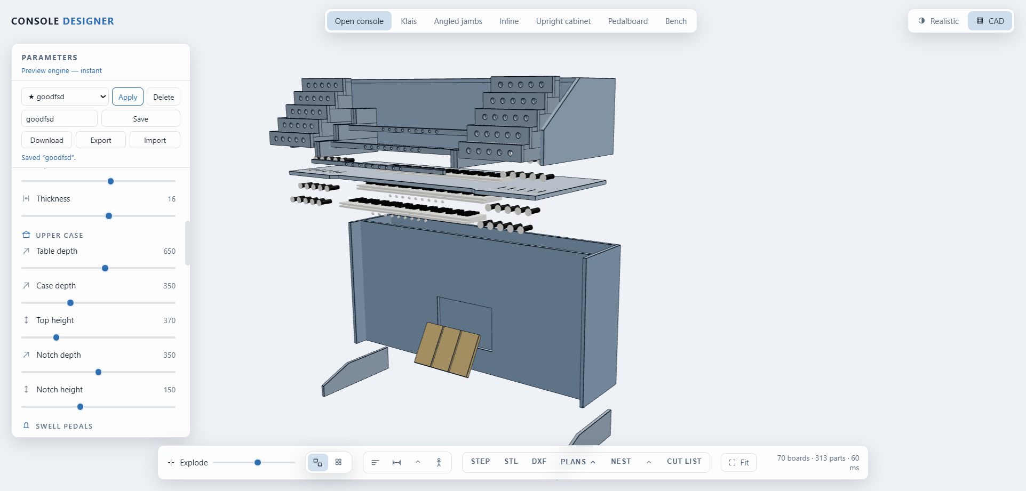This screenshot has width=1026, height=491.
Task: Switch to CAD render mode
Action: (x=990, y=21)
